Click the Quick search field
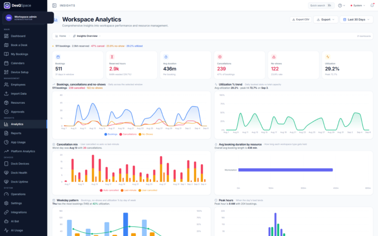Viewport: 378px width, 236px height. (321, 5)
